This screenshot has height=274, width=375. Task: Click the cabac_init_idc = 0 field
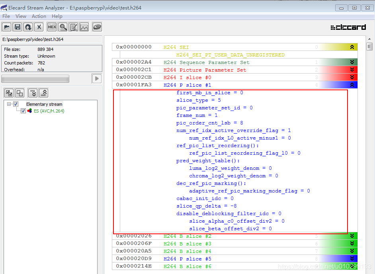(x=205, y=198)
